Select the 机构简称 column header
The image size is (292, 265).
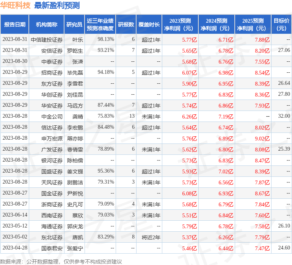(47, 24)
